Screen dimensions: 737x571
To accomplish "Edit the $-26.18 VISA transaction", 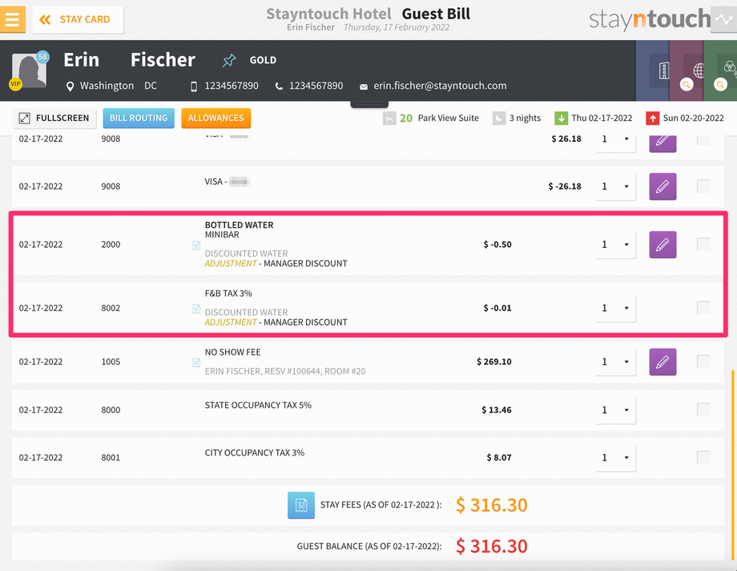I will (662, 186).
